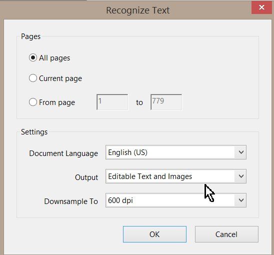The width and height of the screenshot is (274, 255).
Task: Open the English (US) language combo box
Action: coord(176,152)
